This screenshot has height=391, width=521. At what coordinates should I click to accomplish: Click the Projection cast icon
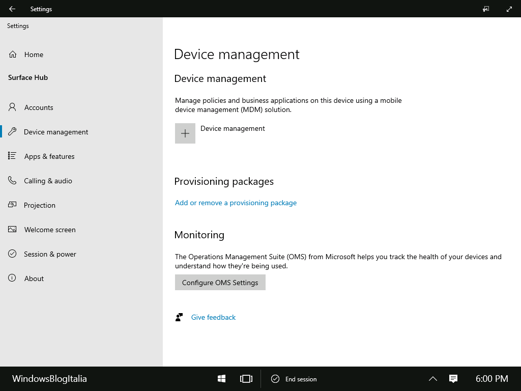tap(12, 205)
